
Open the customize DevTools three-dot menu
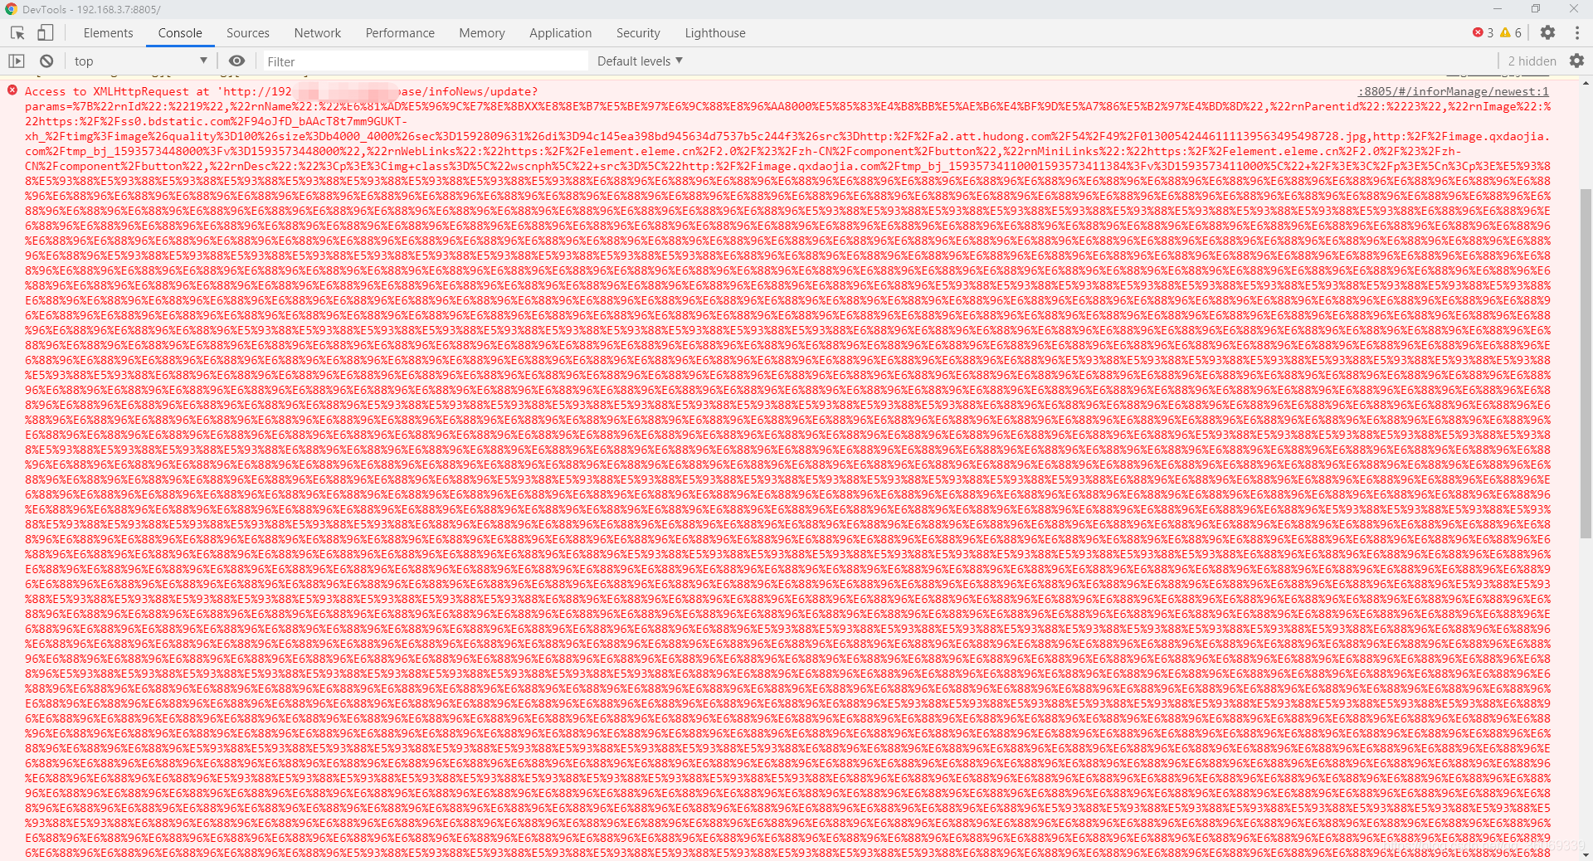pos(1579,32)
